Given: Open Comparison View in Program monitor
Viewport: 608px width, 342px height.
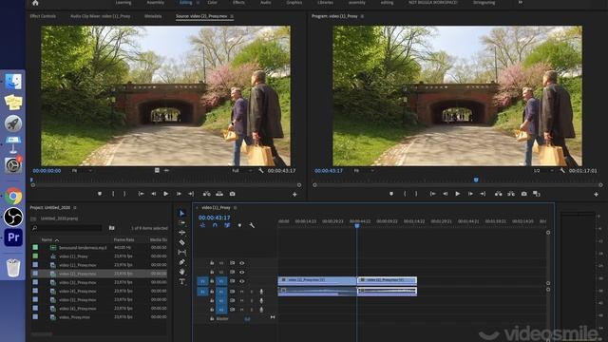Looking at the screenshot, I should click(537, 194).
